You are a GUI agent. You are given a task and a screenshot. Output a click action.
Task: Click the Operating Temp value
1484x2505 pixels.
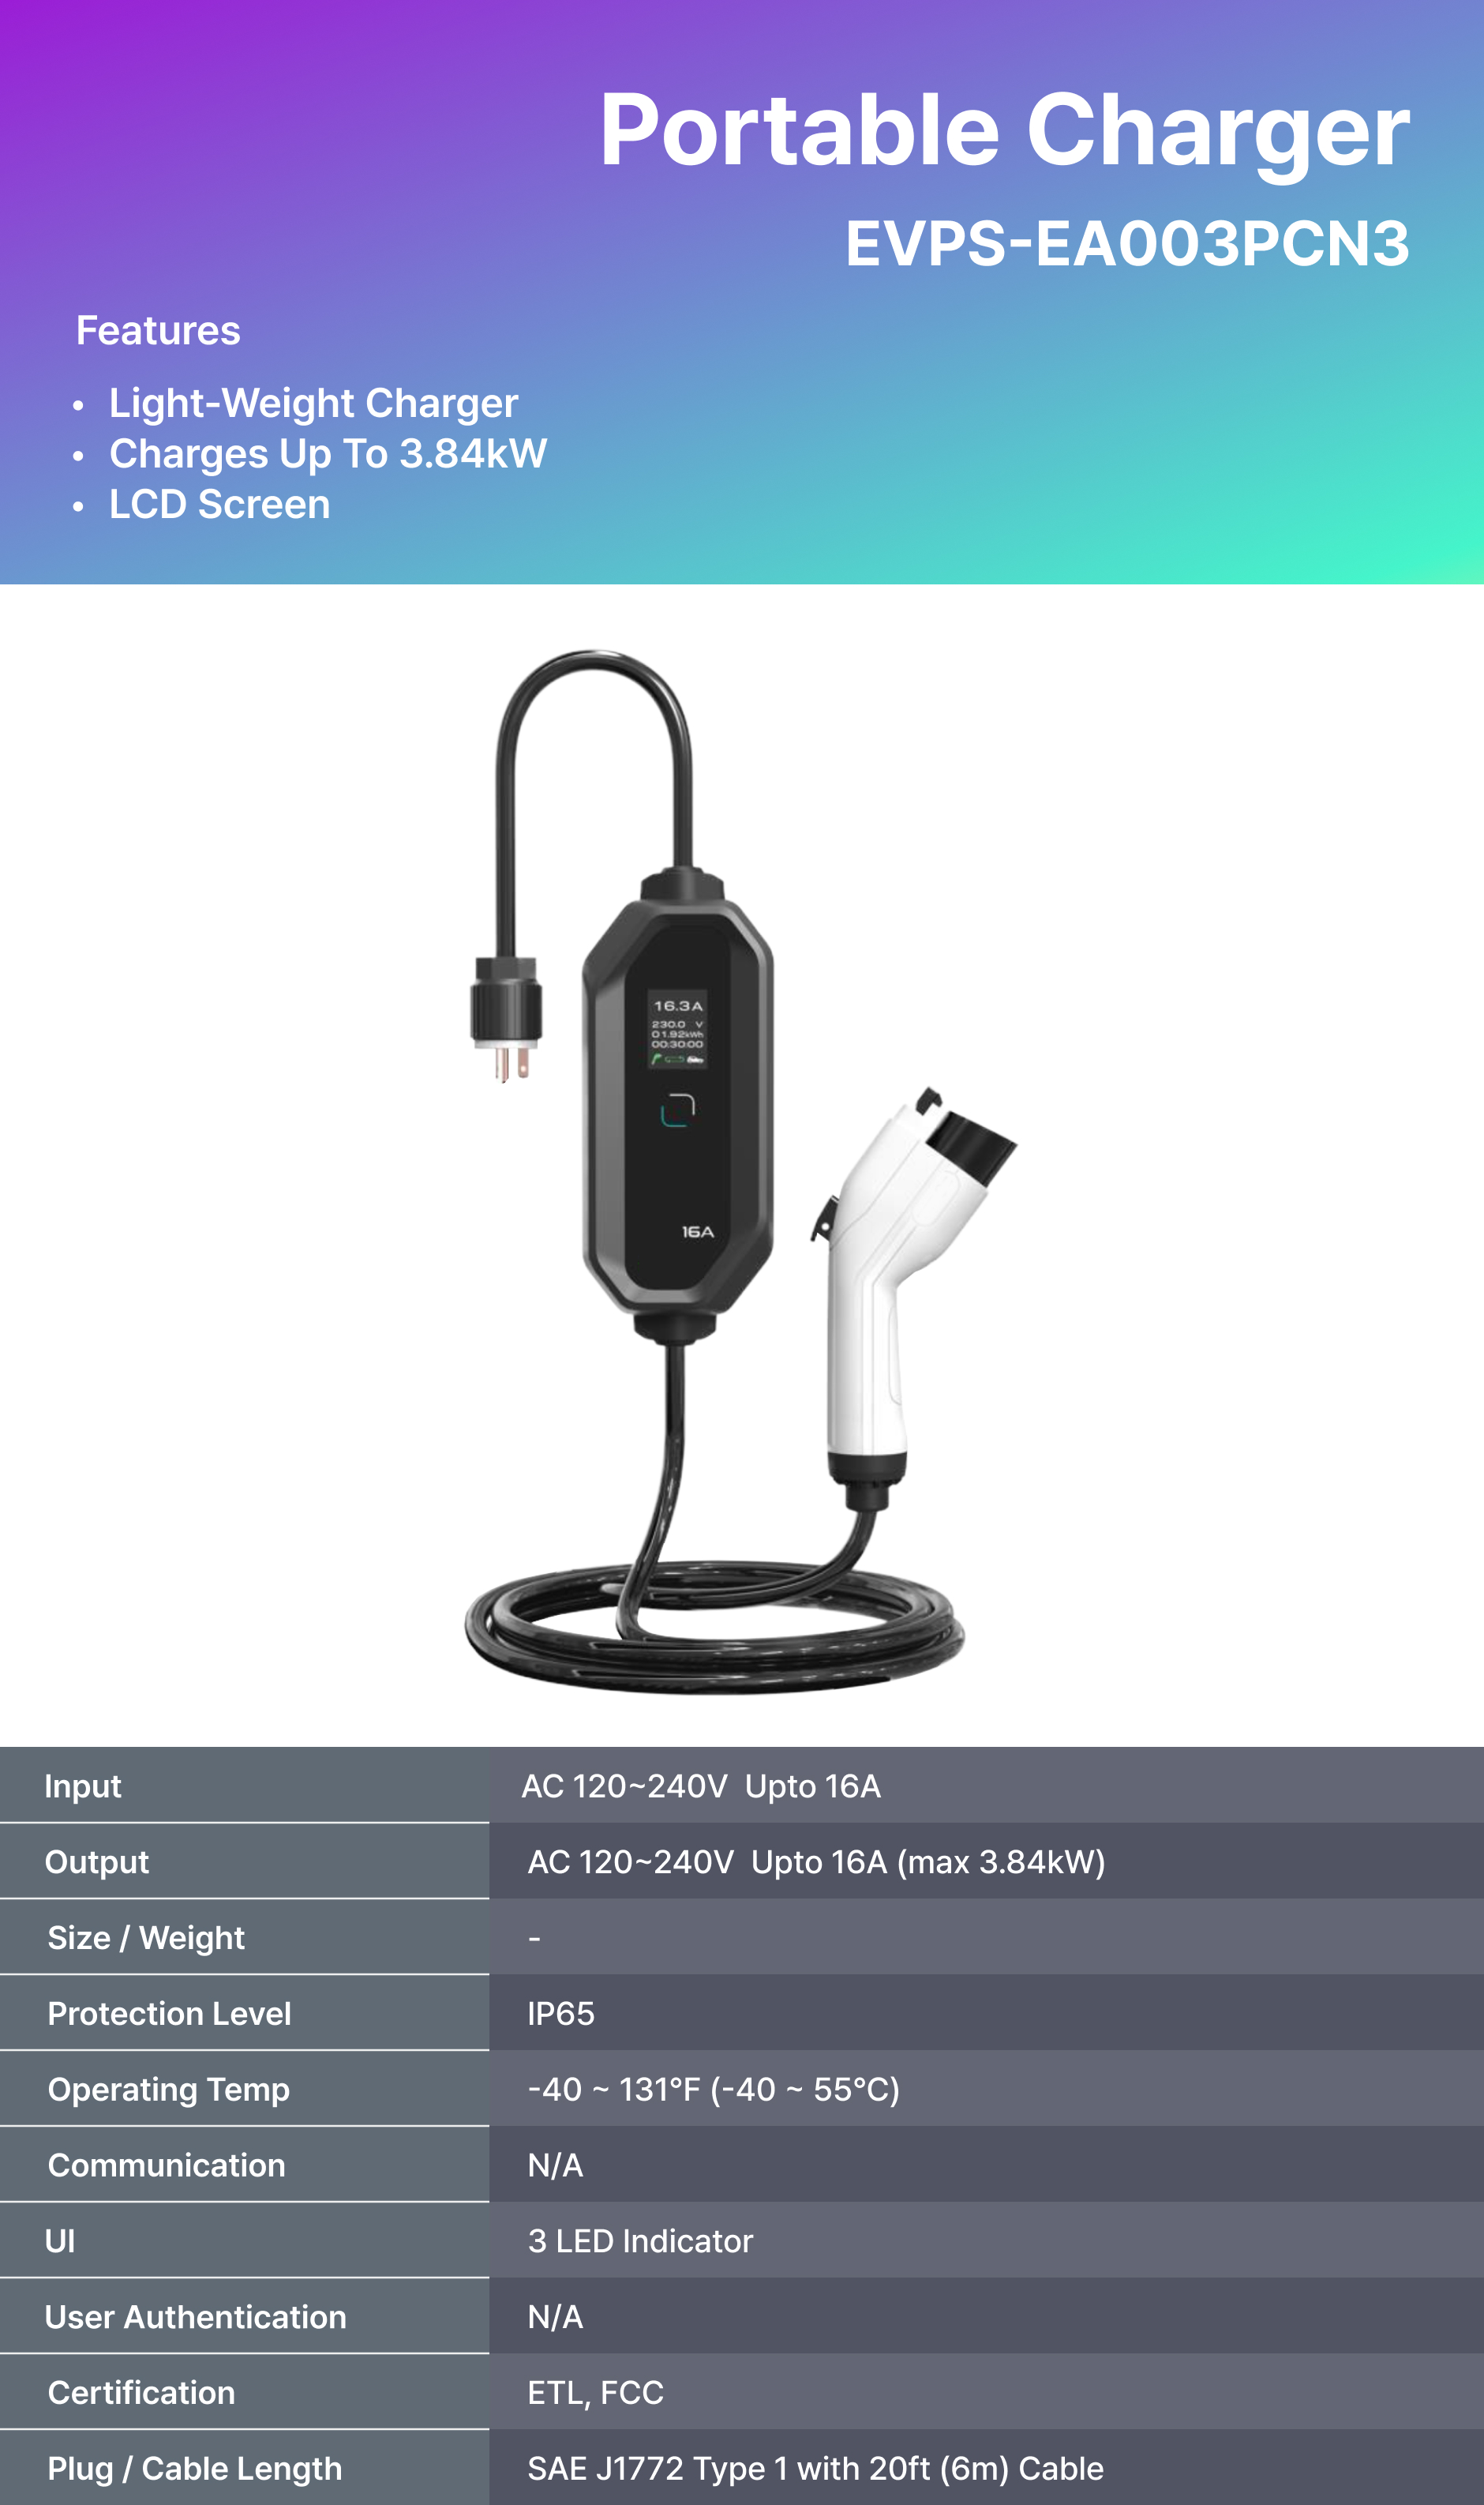pyautogui.click(x=714, y=2090)
